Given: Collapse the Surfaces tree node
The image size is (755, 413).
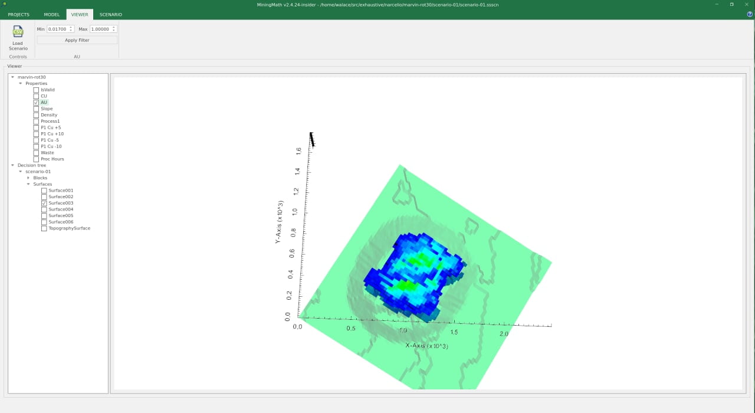Looking at the screenshot, I should [x=28, y=184].
